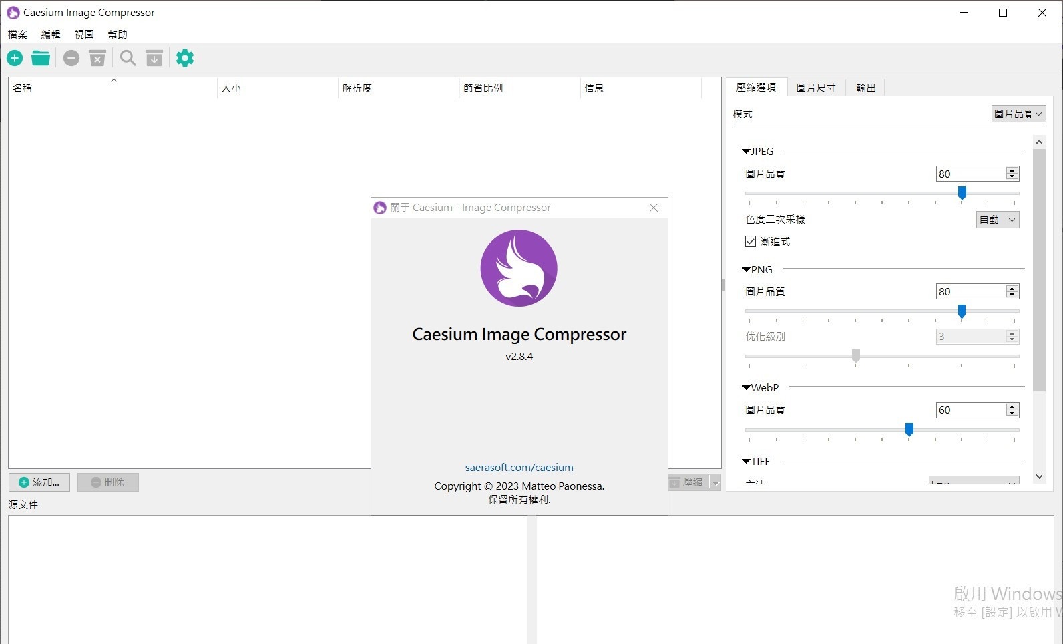This screenshot has height=644, width=1063.
Task: Click the 添加... button
Action: click(x=39, y=482)
